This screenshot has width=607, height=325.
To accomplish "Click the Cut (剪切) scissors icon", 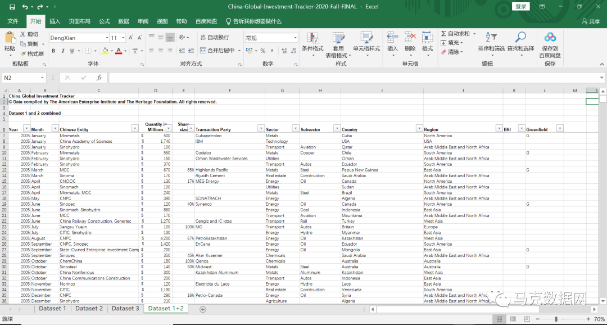I will click(x=23, y=34).
